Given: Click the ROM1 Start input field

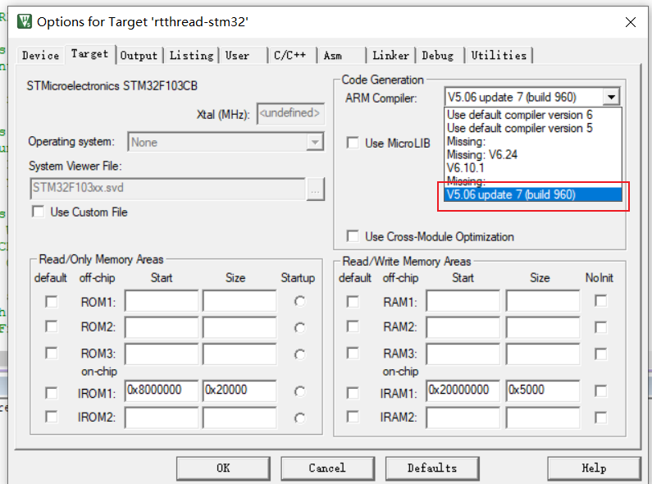Looking at the screenshot, I should point(162,300).
